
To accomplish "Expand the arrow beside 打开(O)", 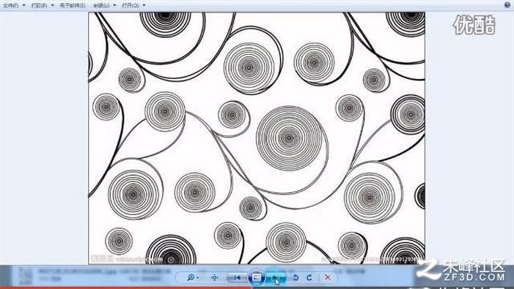I will [x=144, y=6].
